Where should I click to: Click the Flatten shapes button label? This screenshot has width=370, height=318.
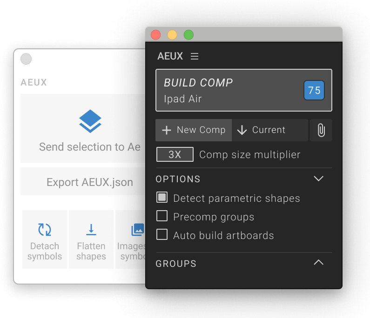(x=91, y=252)
